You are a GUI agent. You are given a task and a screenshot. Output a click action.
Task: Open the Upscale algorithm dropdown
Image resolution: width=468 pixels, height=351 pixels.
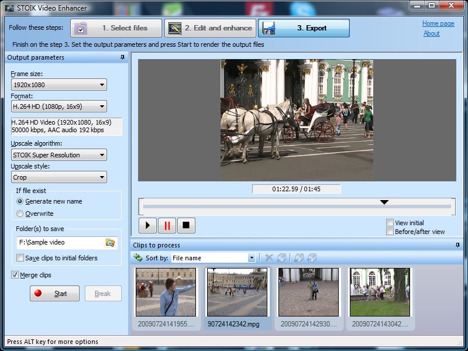[x=59, y=155]
